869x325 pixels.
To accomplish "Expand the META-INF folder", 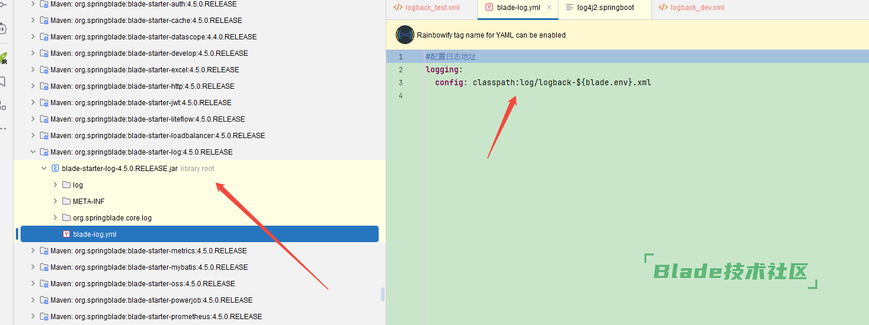I will pos(55,201).
